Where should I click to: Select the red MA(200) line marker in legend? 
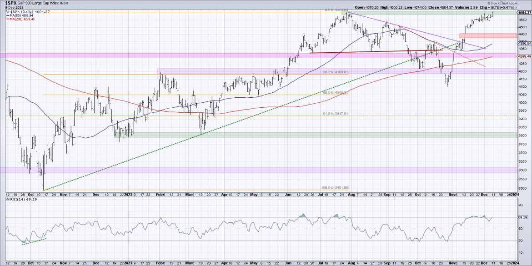[x=8, y=19]
